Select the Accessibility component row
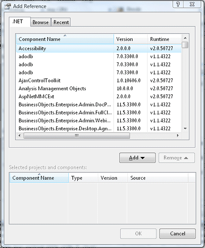The width and height of the screenshot is (205, 248). [x=99, y=48]
